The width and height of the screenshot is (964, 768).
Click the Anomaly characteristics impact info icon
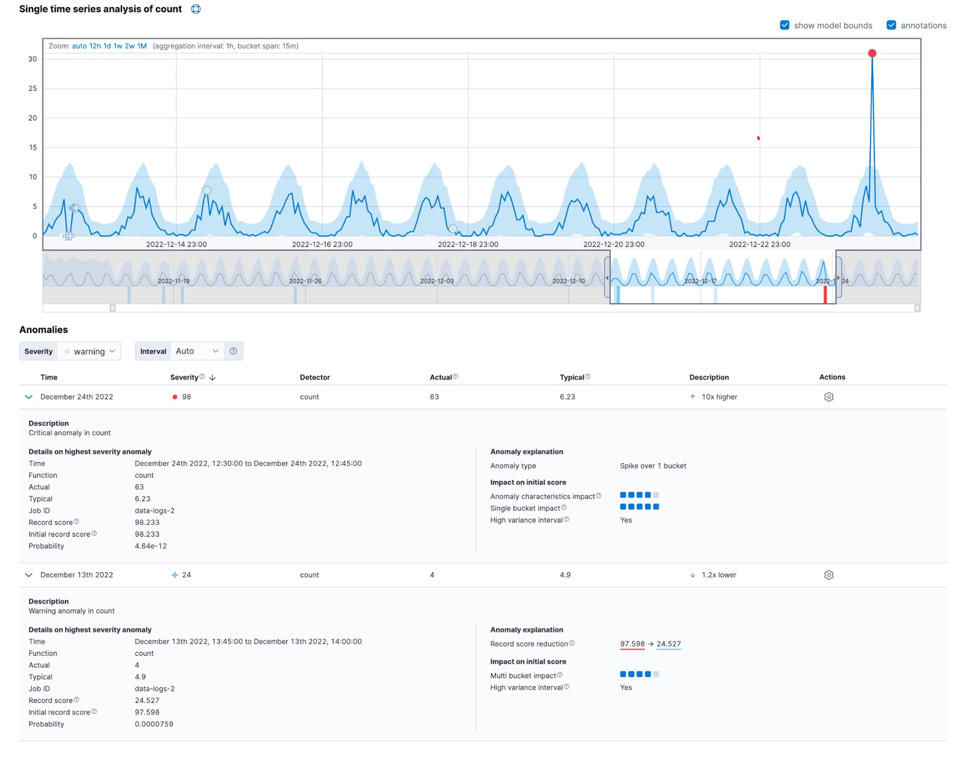click(599, 496)
